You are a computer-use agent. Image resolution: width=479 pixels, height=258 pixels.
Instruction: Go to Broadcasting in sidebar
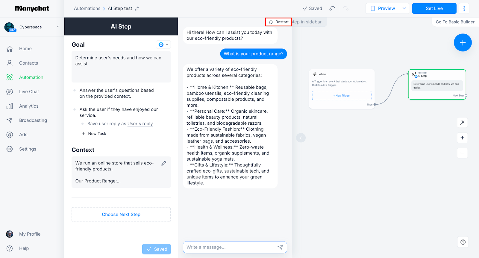(33, 120)
